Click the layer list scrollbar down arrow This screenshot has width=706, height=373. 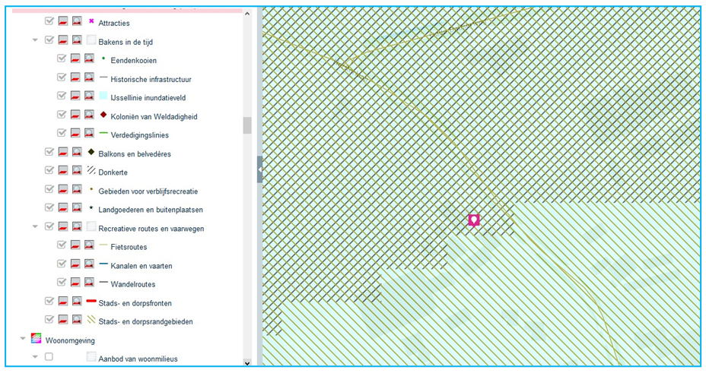(247, 362)
